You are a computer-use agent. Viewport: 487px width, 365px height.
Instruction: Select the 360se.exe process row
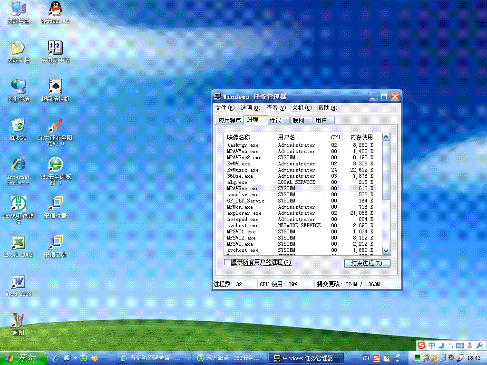click(x=301, y=176)
